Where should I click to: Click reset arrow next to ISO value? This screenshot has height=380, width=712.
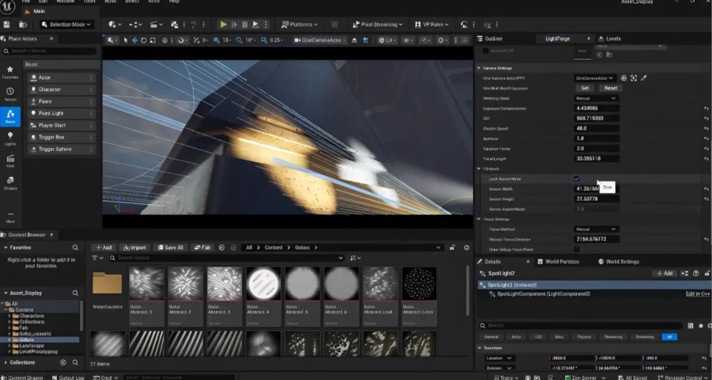coord(706,118)
